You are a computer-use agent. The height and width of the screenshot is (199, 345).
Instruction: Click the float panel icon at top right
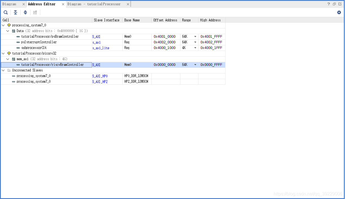pyautogui.click(x=334, y=4)
